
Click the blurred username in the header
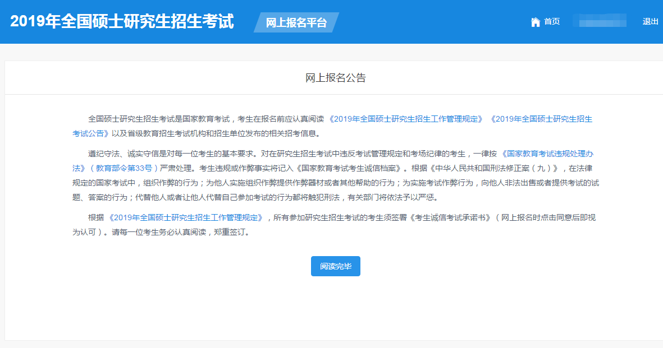(599, 21)
